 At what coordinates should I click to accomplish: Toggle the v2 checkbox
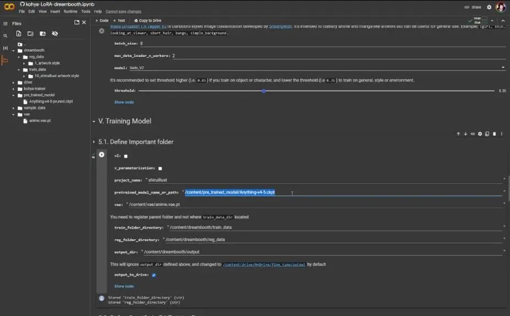tap(126, 156)
